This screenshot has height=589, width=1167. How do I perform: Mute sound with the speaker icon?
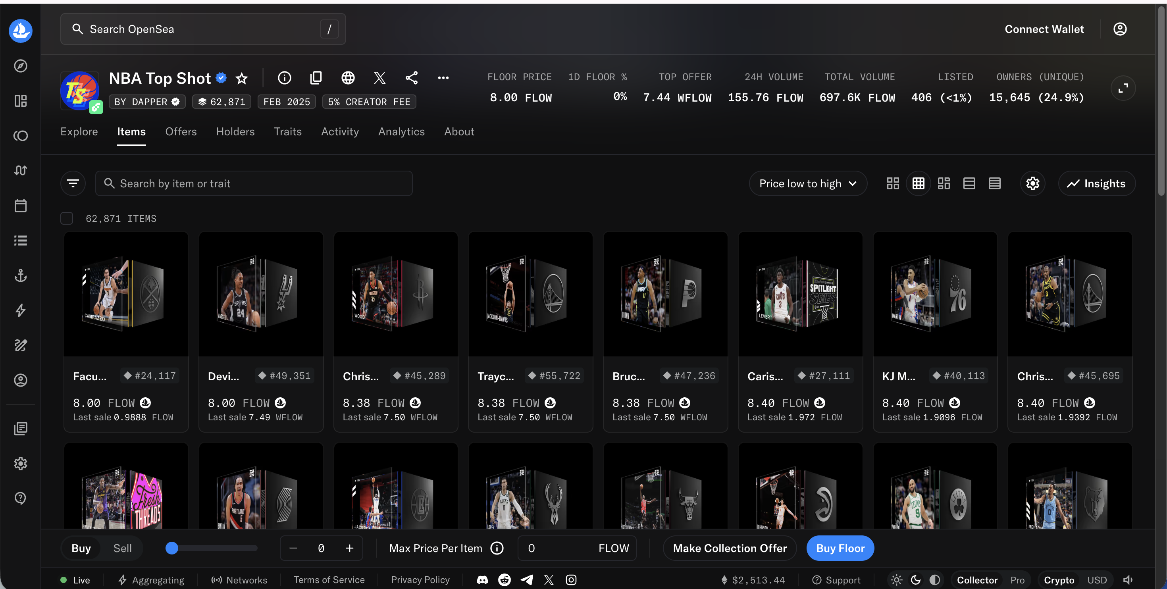1128,580
